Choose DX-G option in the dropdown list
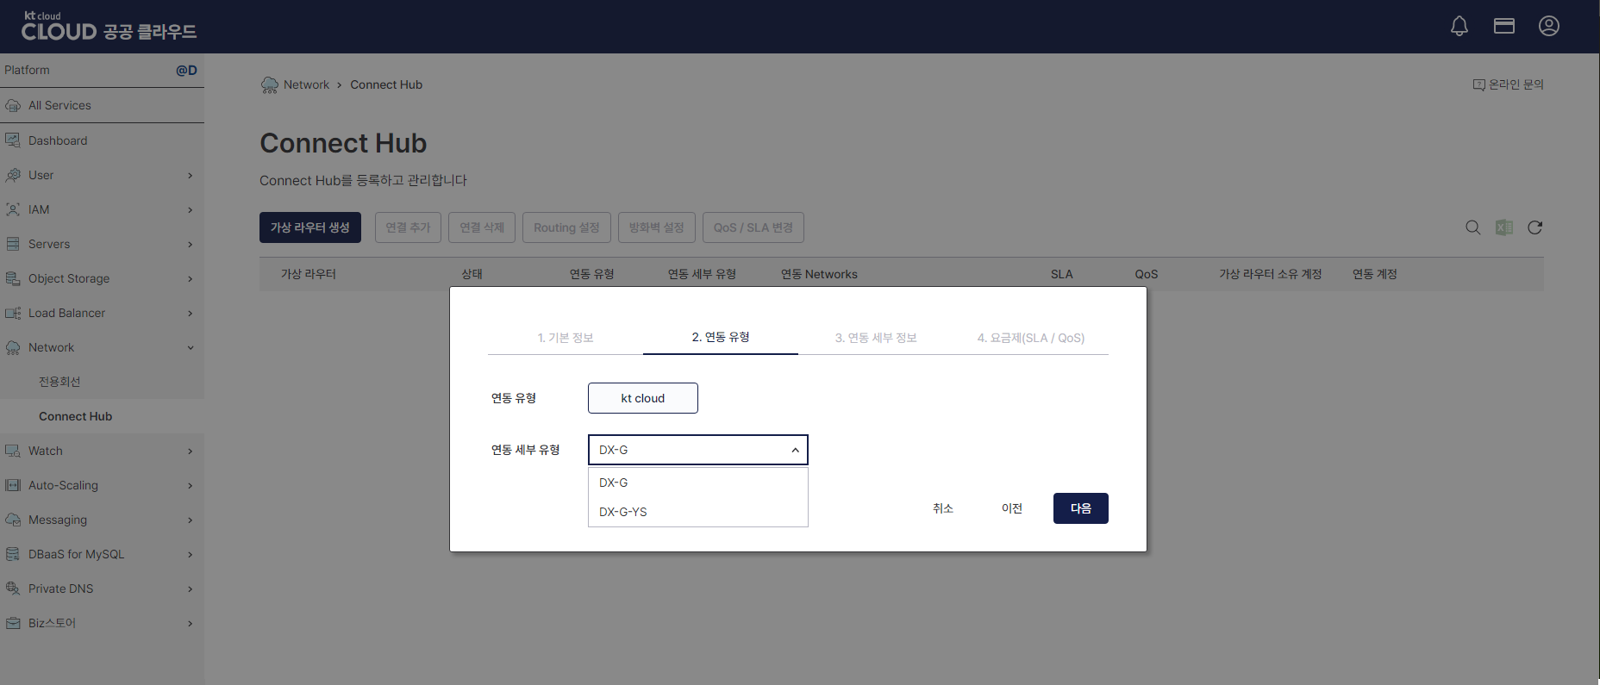The width and height of the screenshot is (1600, 685). pos(698,483)
